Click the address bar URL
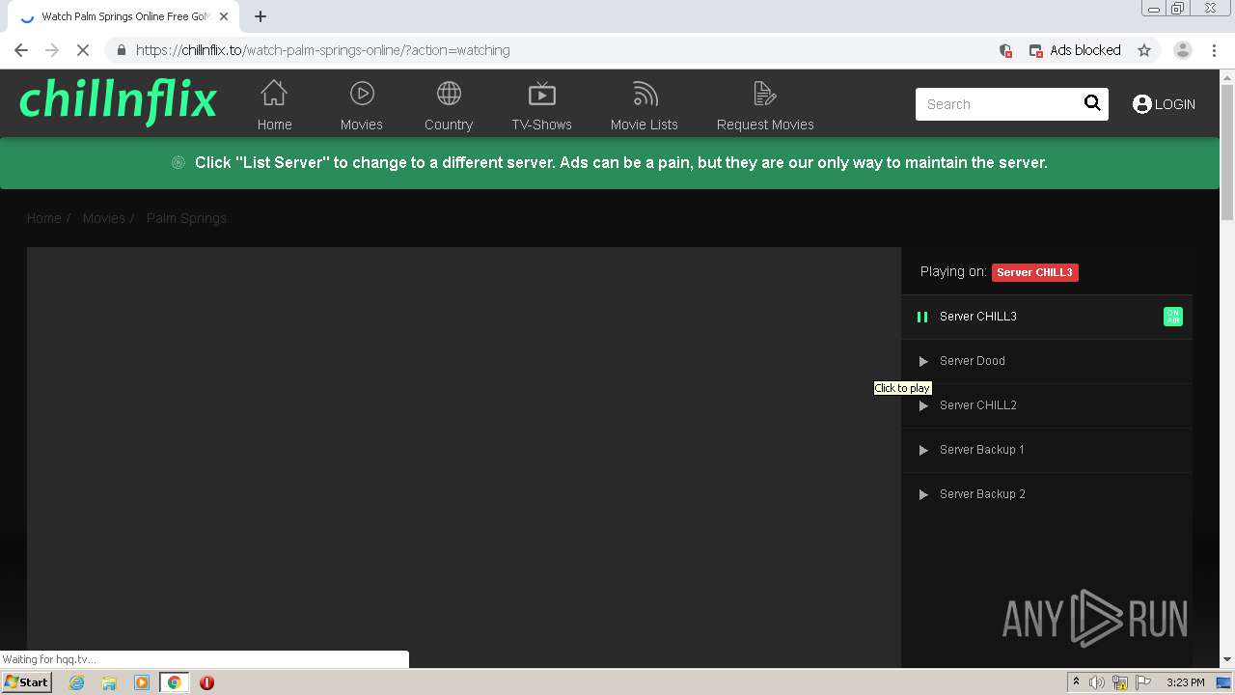Screen dimensions: 1235x695 coord(322,50)
